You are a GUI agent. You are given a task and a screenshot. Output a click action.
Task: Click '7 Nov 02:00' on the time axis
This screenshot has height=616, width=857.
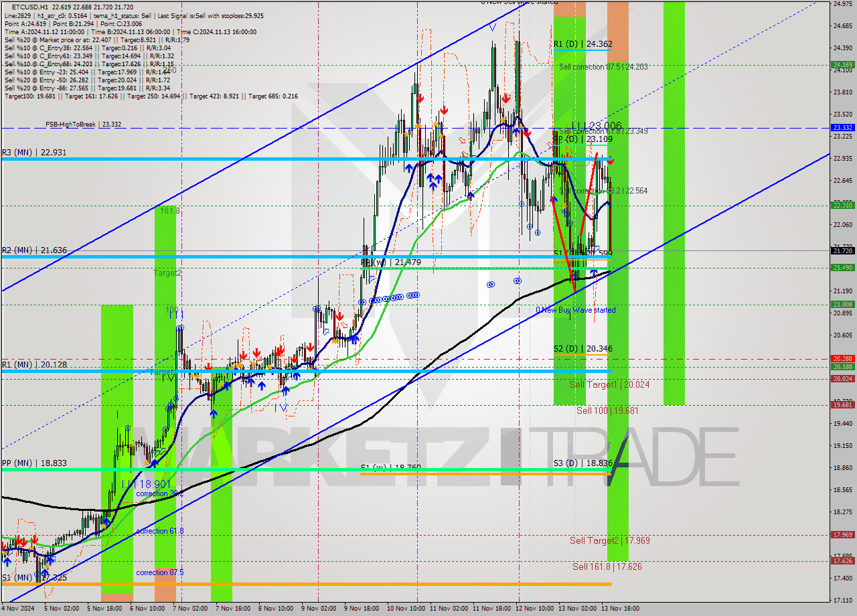pyautogui.click(x=190, y=609)
